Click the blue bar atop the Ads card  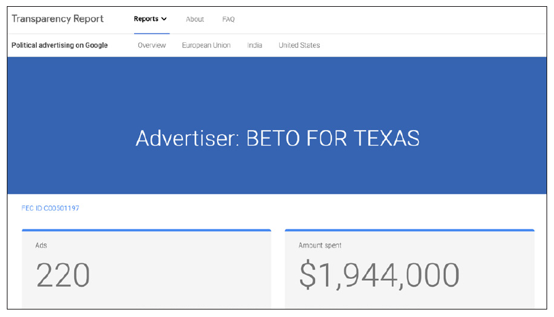[x=146, y=231]
